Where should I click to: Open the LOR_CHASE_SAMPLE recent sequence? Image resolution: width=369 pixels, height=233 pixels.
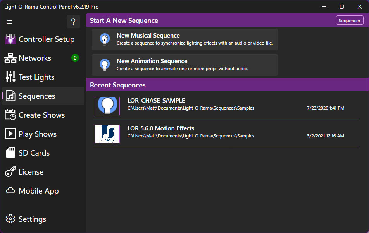tap(156, 100)
